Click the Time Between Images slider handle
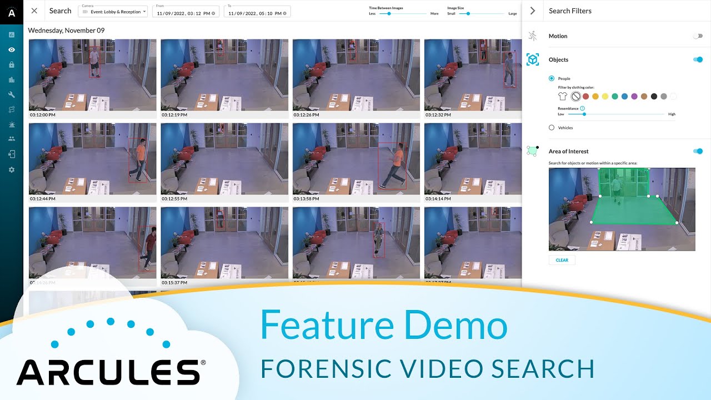This screenshot has height=400, width=711. tap(389, 13)
